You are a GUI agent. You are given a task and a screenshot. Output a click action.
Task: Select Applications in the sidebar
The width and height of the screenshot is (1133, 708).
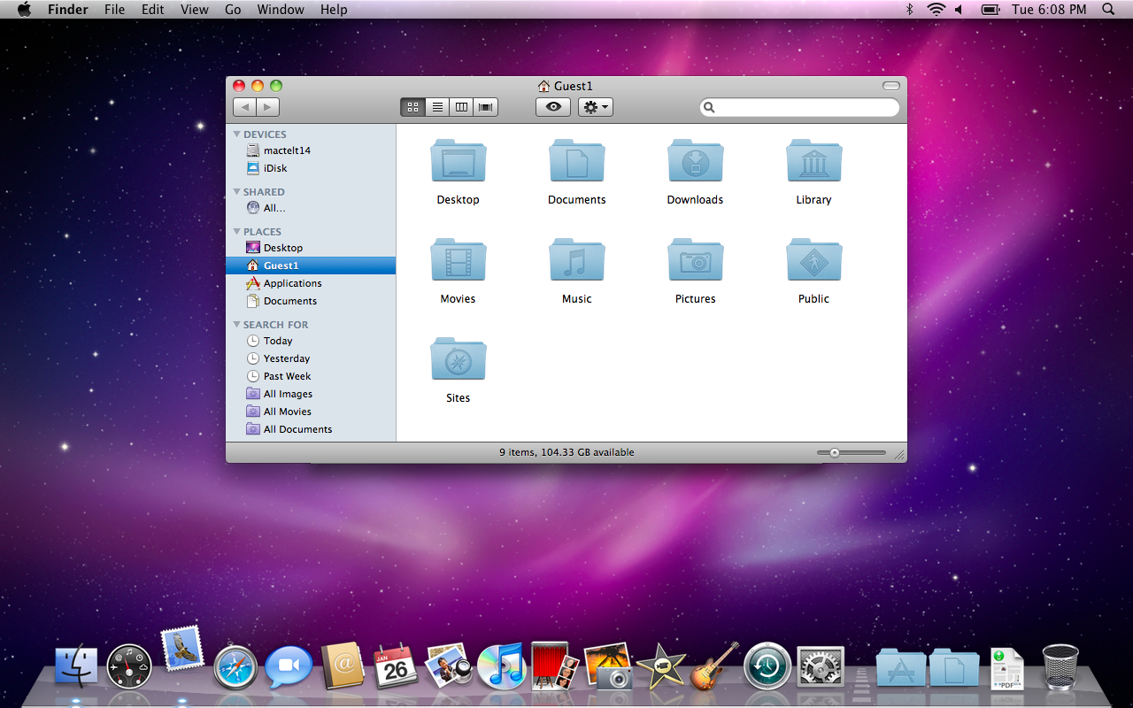[x=292, y=283]
